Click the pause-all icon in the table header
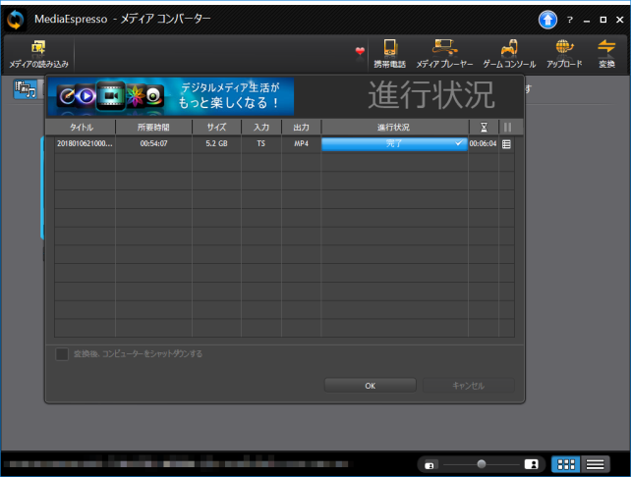This screenshot has height=477, width=631. click(x=507, y=128)
